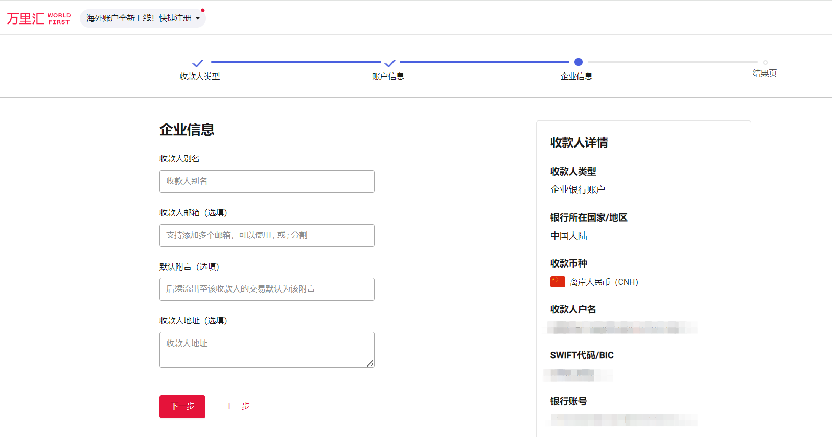Grab the 收款人地址 textarea resize handle
This screenshot has height=437, width=832.
(370, 363)
